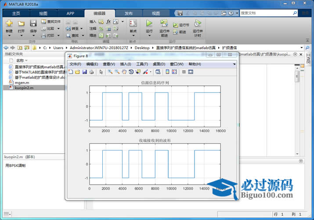This screenshot has height=220, width=314.
Task: Click the save figure icon in Figure 8
Action: coord(84,72)
